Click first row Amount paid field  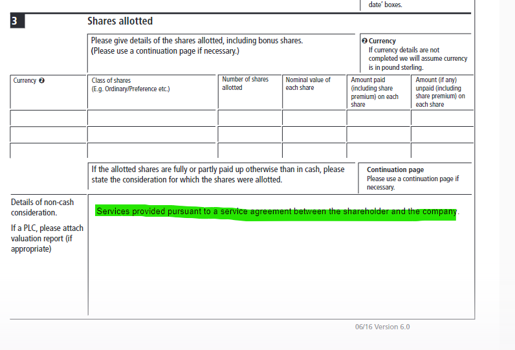(378, 118)
